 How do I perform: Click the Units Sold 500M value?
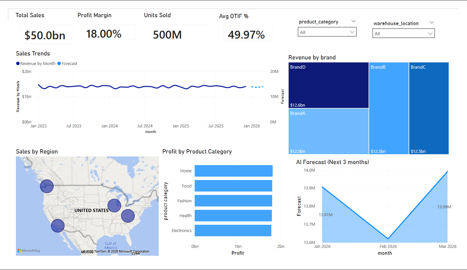pos(167,35)
